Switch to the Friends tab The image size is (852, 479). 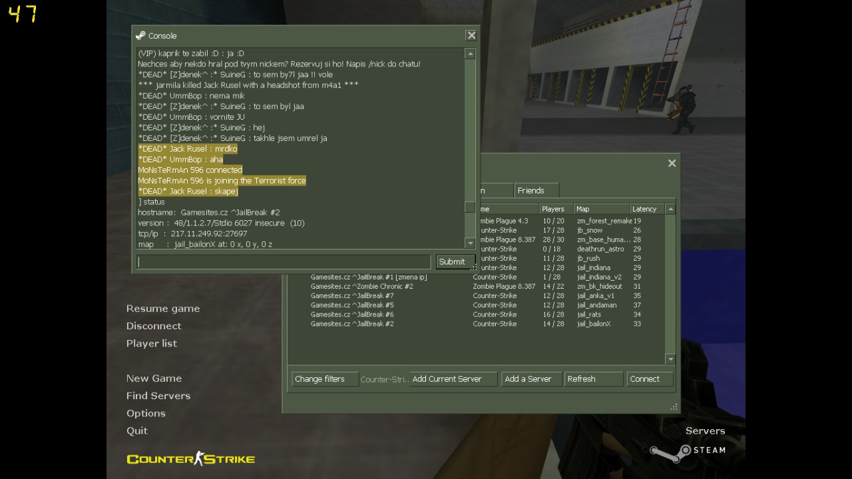point(536,190)
